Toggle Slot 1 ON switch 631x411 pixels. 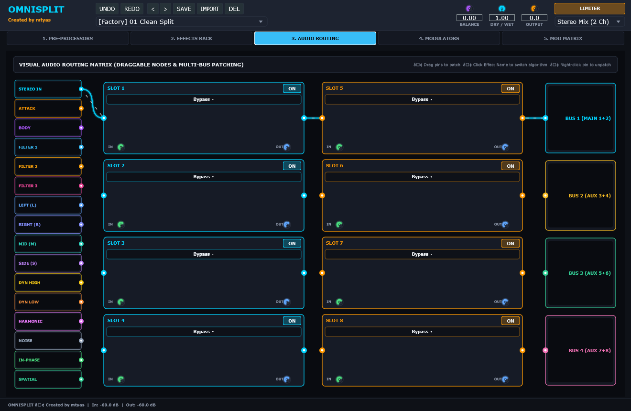[292, 88]
